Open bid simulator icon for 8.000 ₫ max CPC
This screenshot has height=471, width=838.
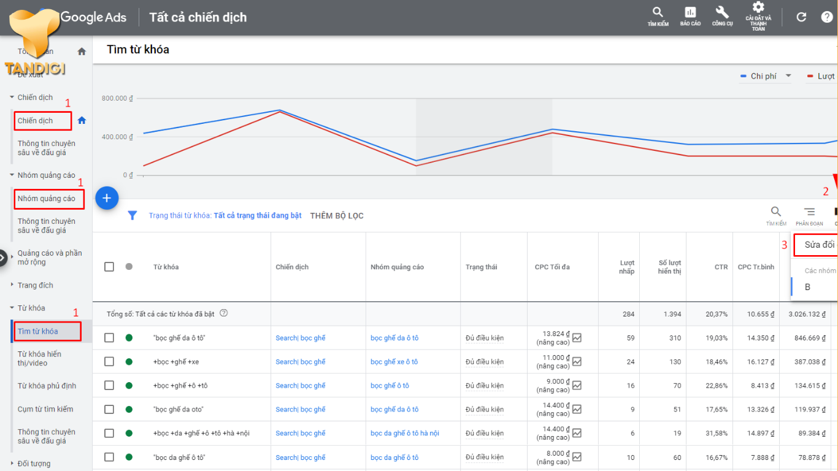point(577,458)
